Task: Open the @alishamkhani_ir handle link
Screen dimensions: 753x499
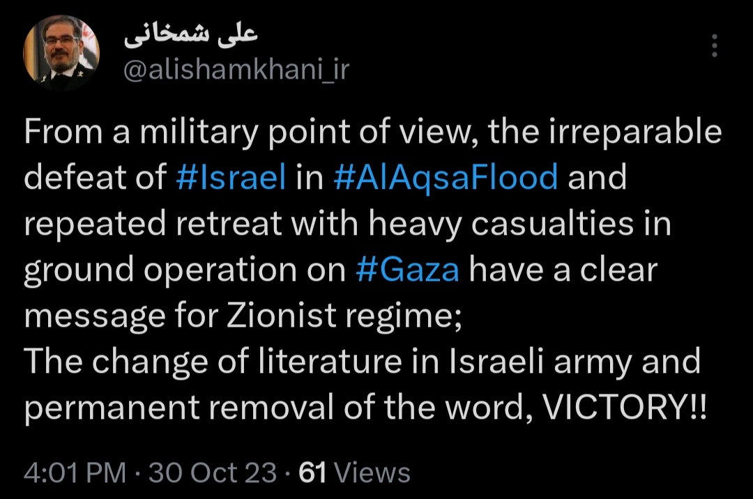Action: 236,71
